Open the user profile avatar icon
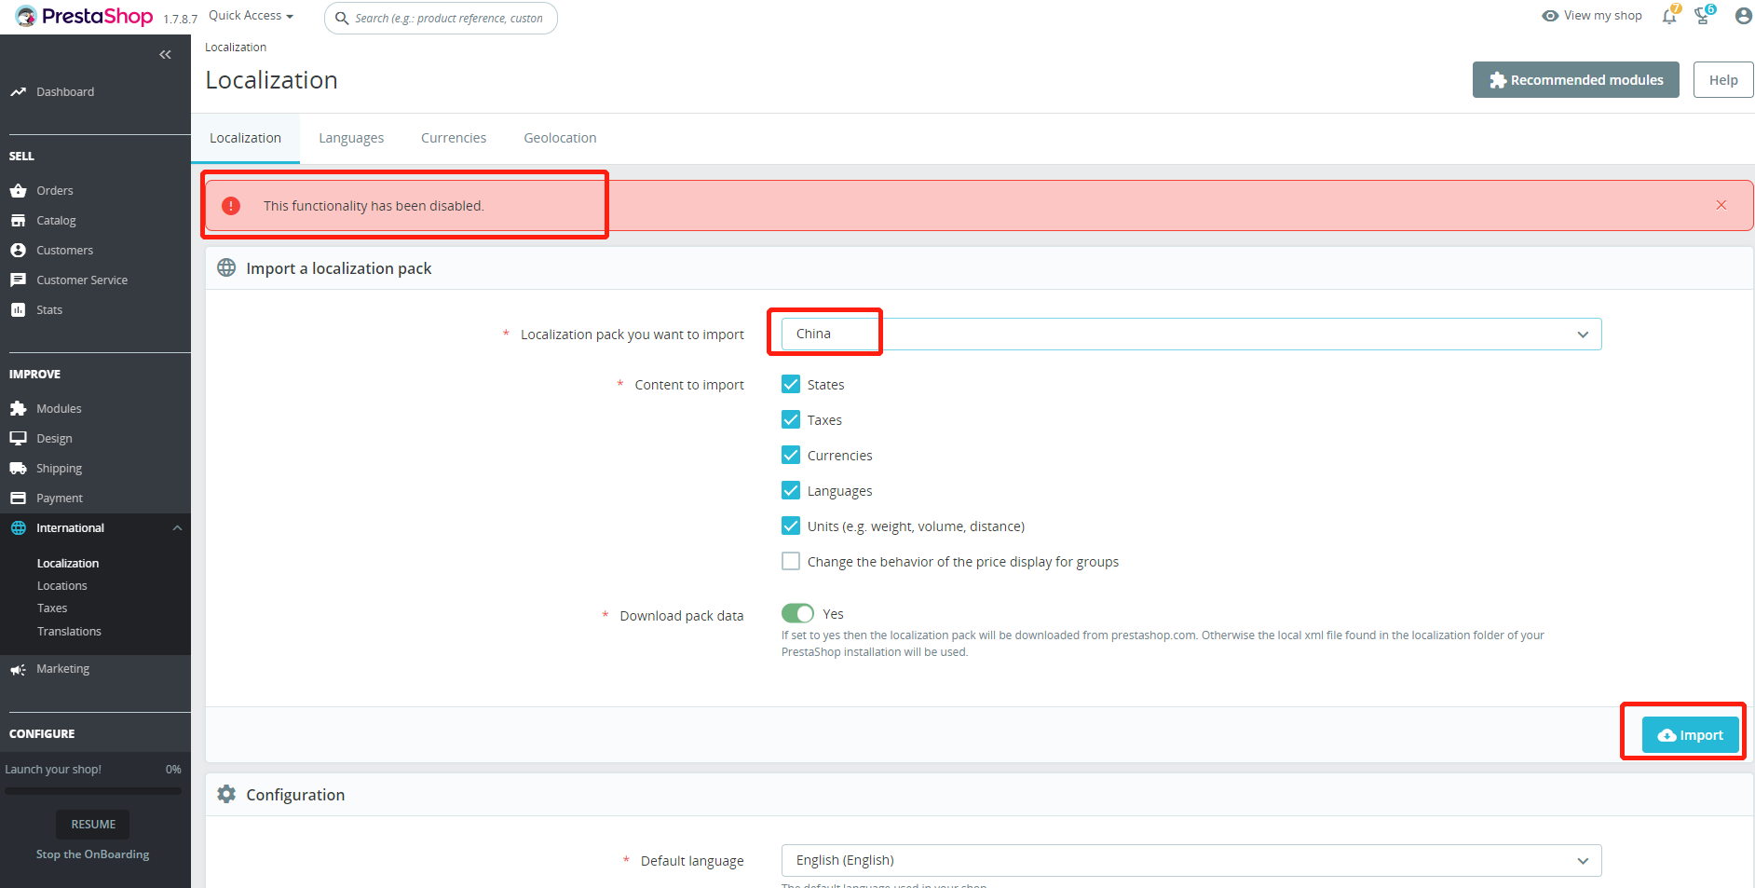 tap(1743, 16)
